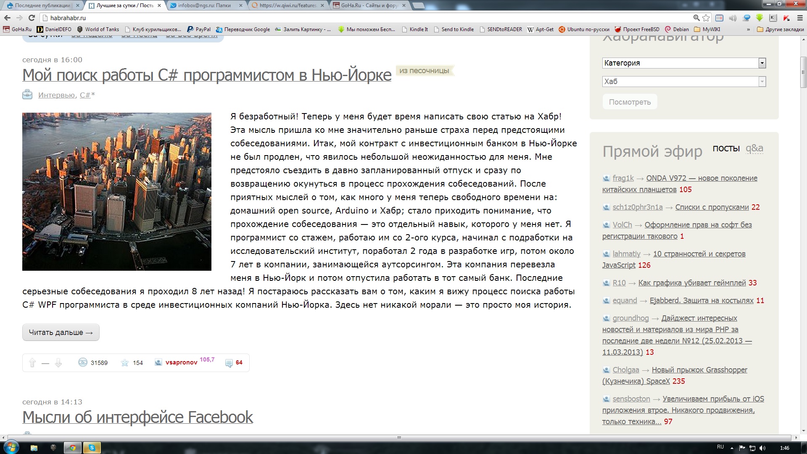Open the zoom magnifier icon in the address bar
The height and width of the screenshot is (454, 807).
(696, 18)
